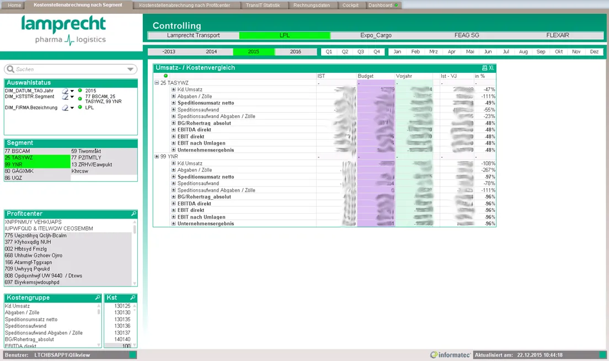Screen dimensions: 609x361
Task: Filter by month Dez
Action: tap(594, 52)
